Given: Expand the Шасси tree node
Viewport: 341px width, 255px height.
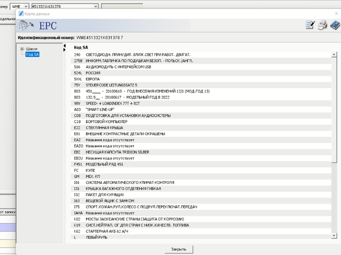Looking at the screenshot, I should click(22, 49).
